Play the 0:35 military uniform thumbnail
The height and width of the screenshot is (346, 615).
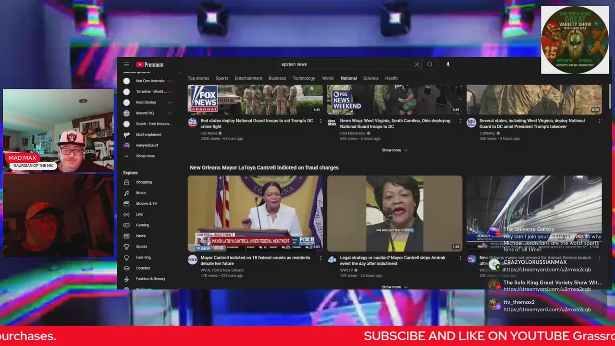click(x=534, y=99)
